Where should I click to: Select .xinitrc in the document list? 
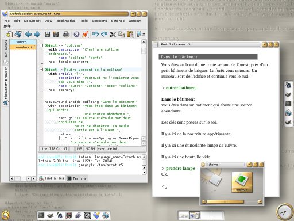pos(23,42)
